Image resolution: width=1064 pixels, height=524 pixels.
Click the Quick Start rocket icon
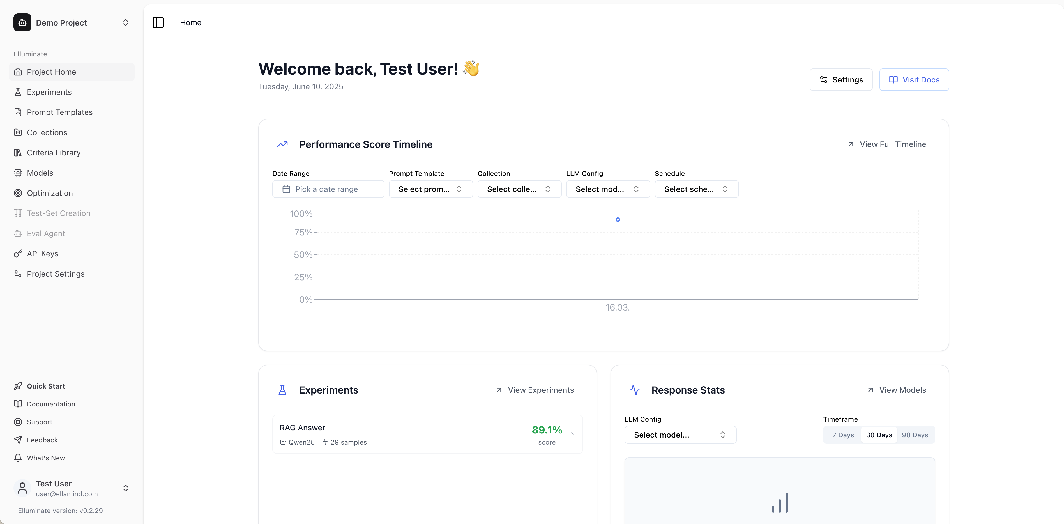point(18,386)
